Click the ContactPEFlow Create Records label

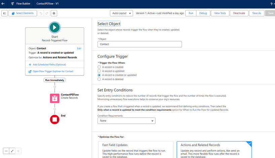coord(70,96)
